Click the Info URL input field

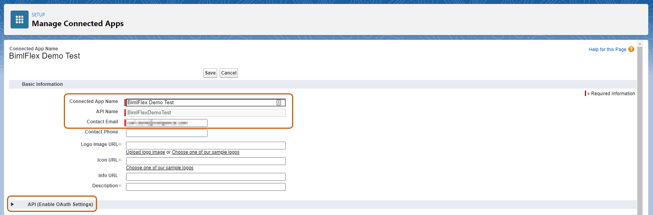coord(206,177)
